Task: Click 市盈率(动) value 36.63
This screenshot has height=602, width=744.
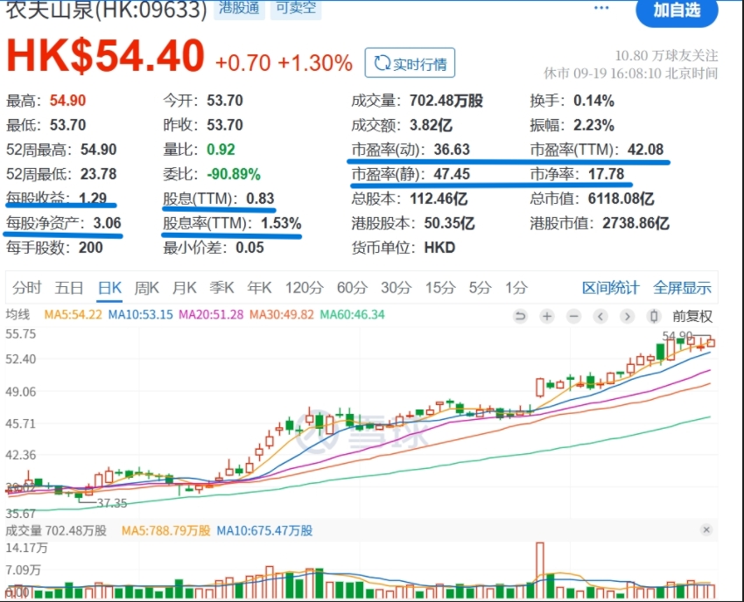Action: coord(452,150)
